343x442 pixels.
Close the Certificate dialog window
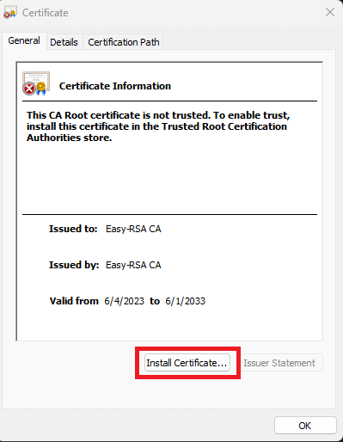pyautogui.click(x=330, y=12)
